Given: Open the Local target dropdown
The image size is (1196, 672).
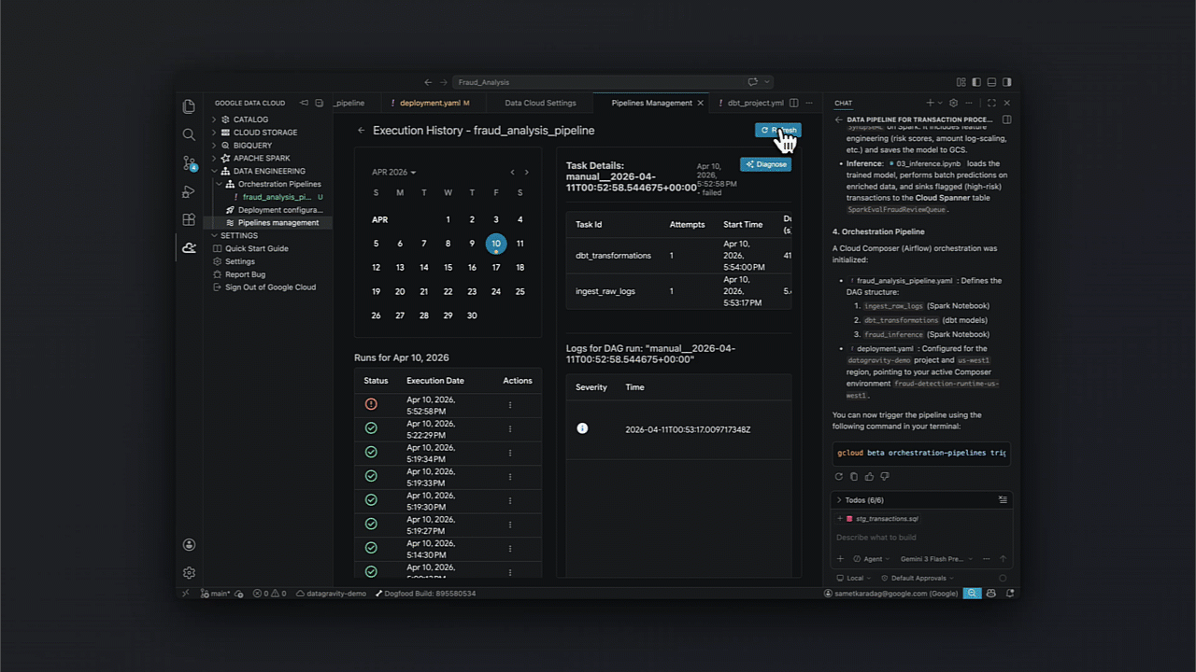Looking at the screenshot, I should pos(854,579).
